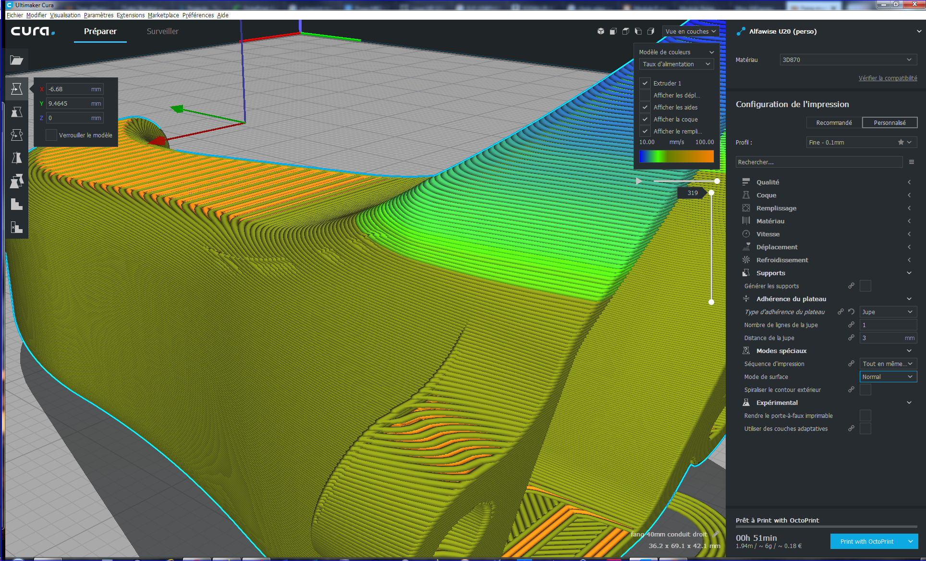Screen dimensions: 926x561
Task: Switch to the Surveiller tab
Action: (162, 31)
